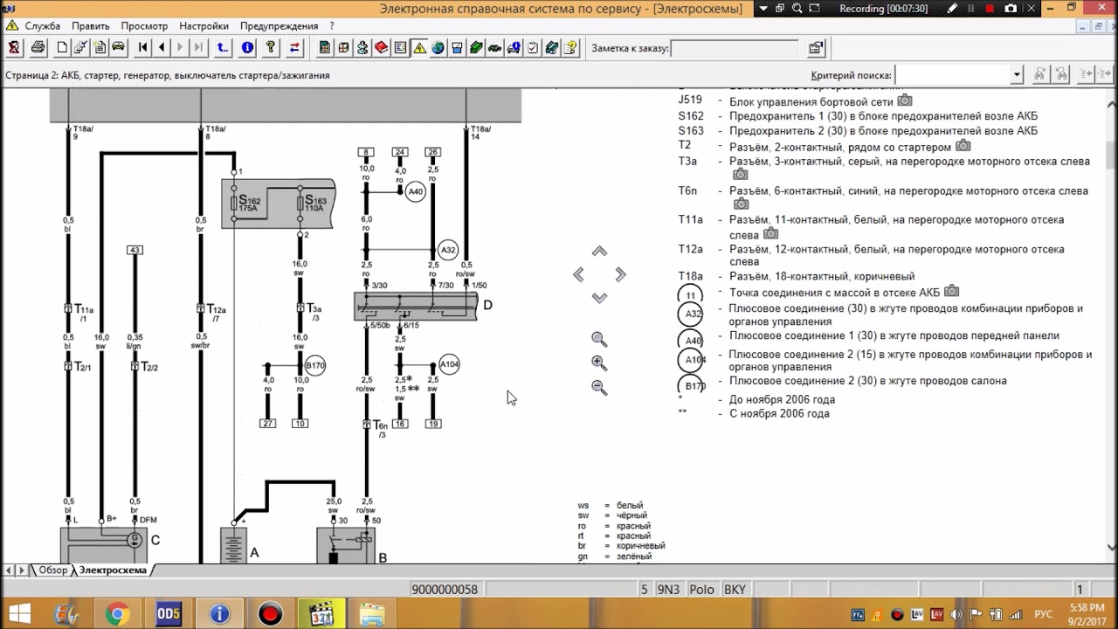Click the yellow warning triangle toolbar icon
Viewport: 1118px width, 629px height.
click(x=420, y=48)
